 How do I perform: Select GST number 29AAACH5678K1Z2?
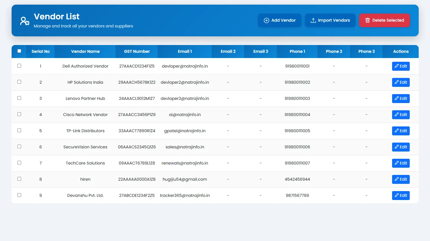click(137, 82)
